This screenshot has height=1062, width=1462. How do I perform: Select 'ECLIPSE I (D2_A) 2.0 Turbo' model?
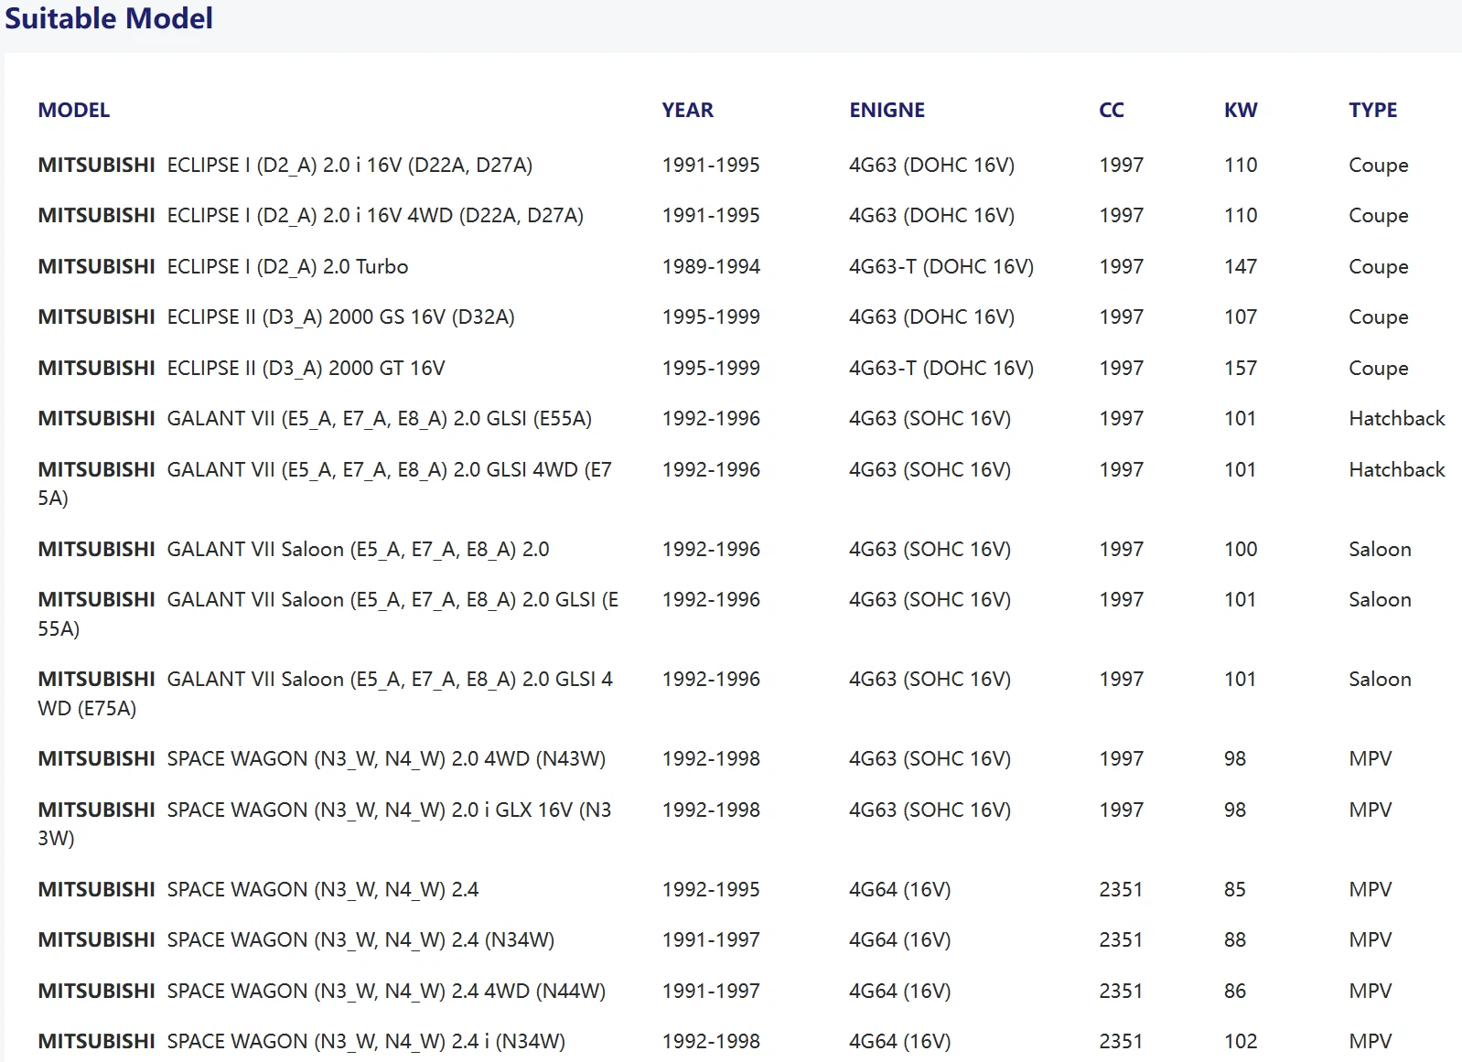click(x=223, y=266)
